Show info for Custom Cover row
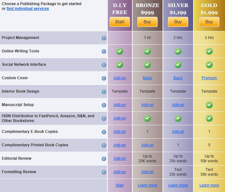Image resolution: width=225 pixels, height=192 pixels. pyautogui.click(x=104, y=78)
